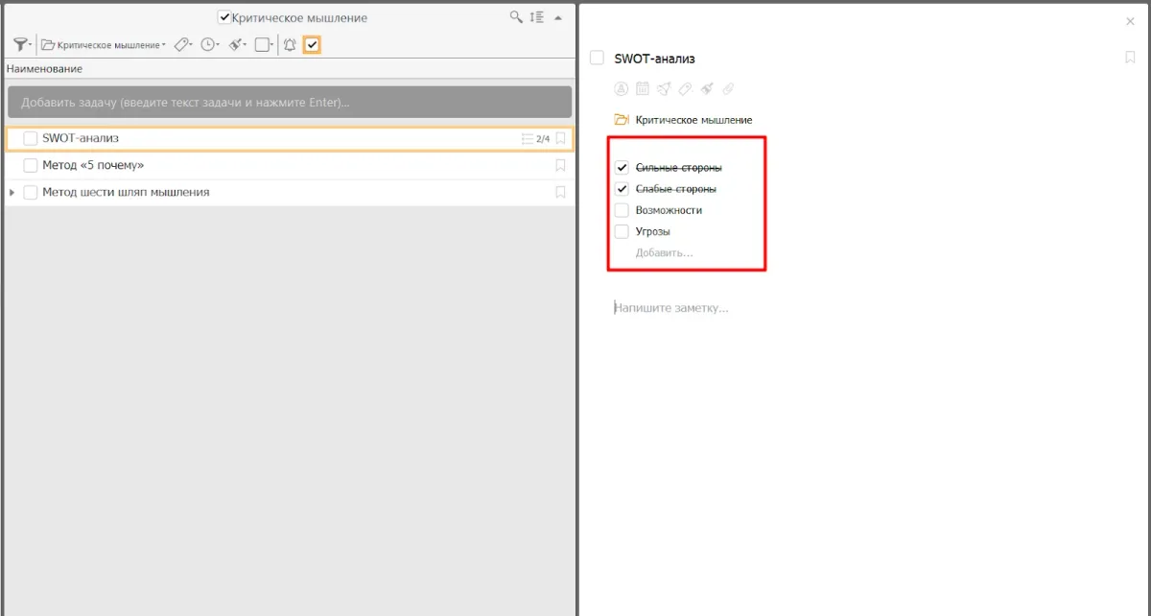Open the clock date filter dropdown

(x=209, y=44)
